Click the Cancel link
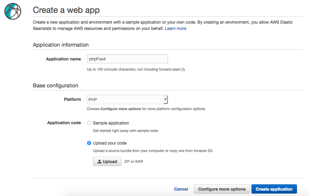 tap(181, 189)
